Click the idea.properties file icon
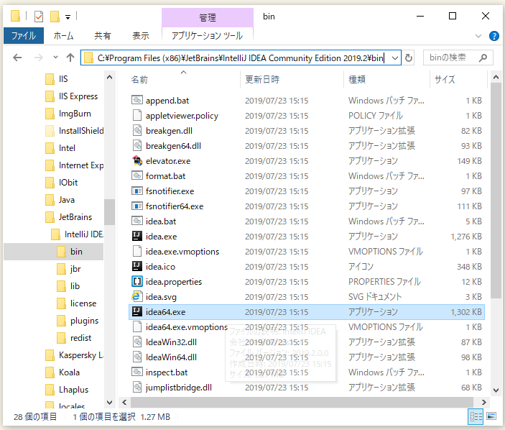505x430 pixels. [x=137, y=281]
